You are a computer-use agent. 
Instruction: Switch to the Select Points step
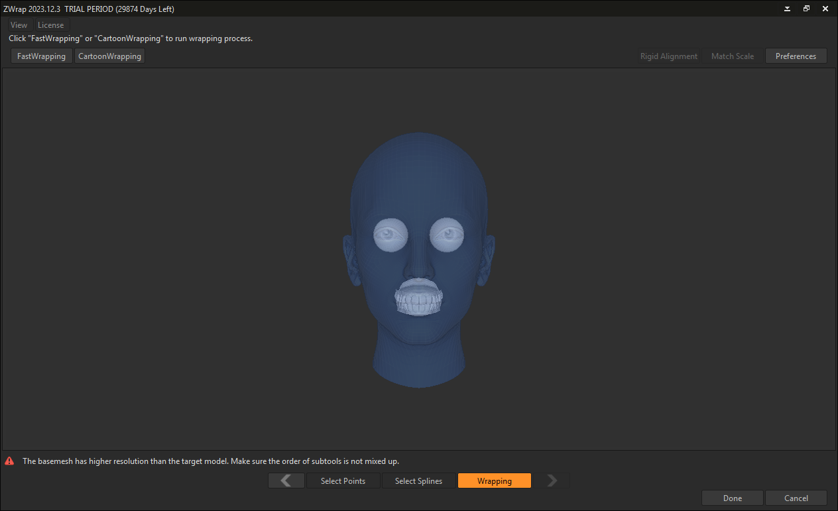pyautogui.click(x=343, y=481)
